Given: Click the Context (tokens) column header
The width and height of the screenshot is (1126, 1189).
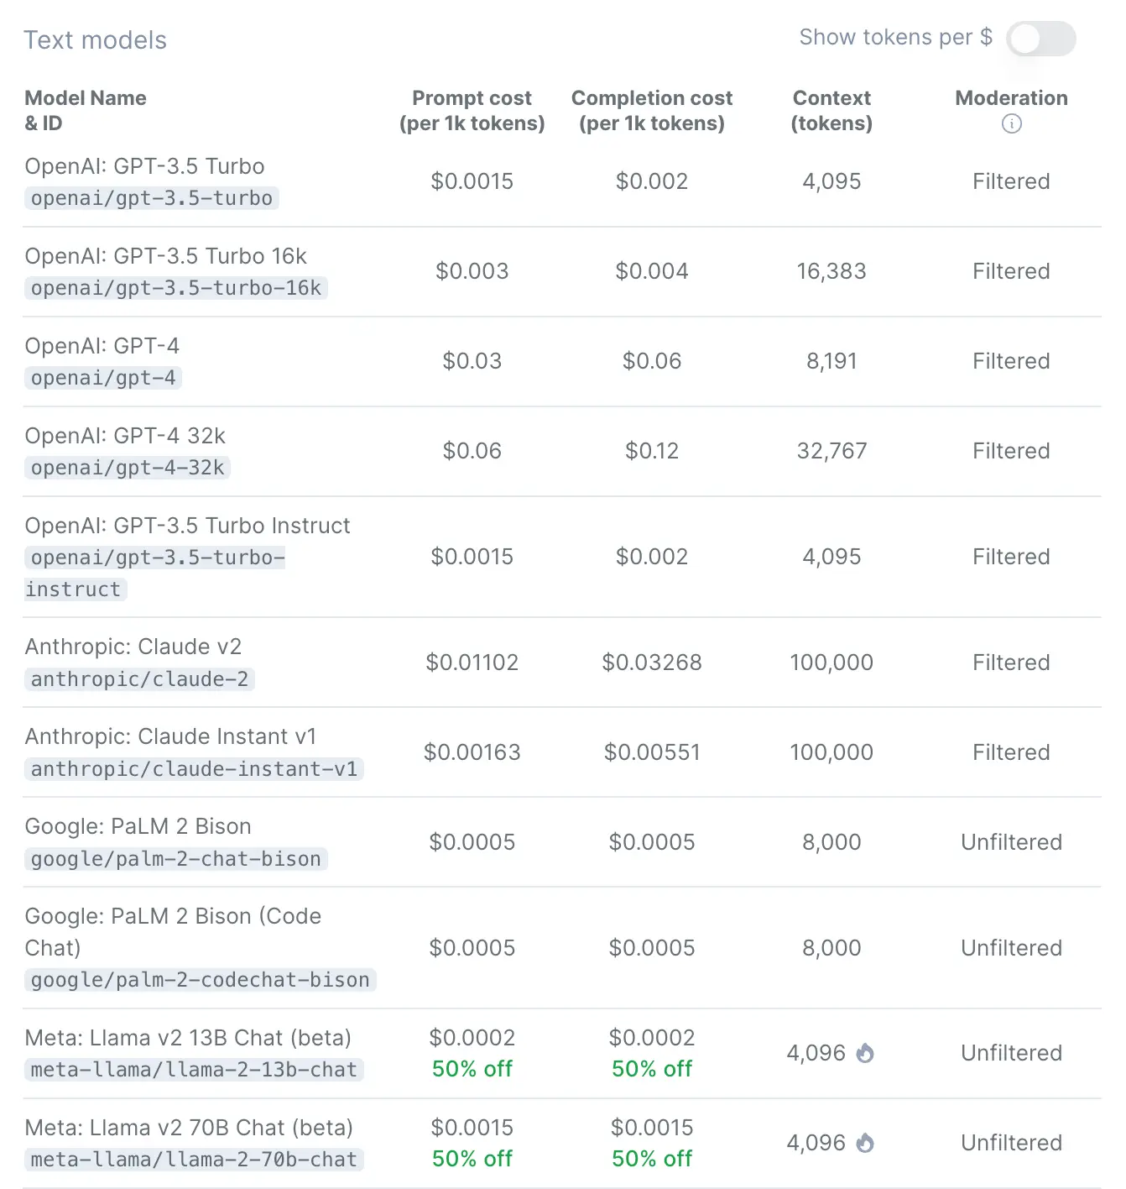Looking at the screenshot, I should coord(831,111).
